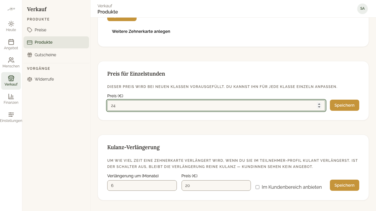This screenshot has width=376, height=211.
Task: Select Produkte in the sidebar
Action: click(56, 42)
